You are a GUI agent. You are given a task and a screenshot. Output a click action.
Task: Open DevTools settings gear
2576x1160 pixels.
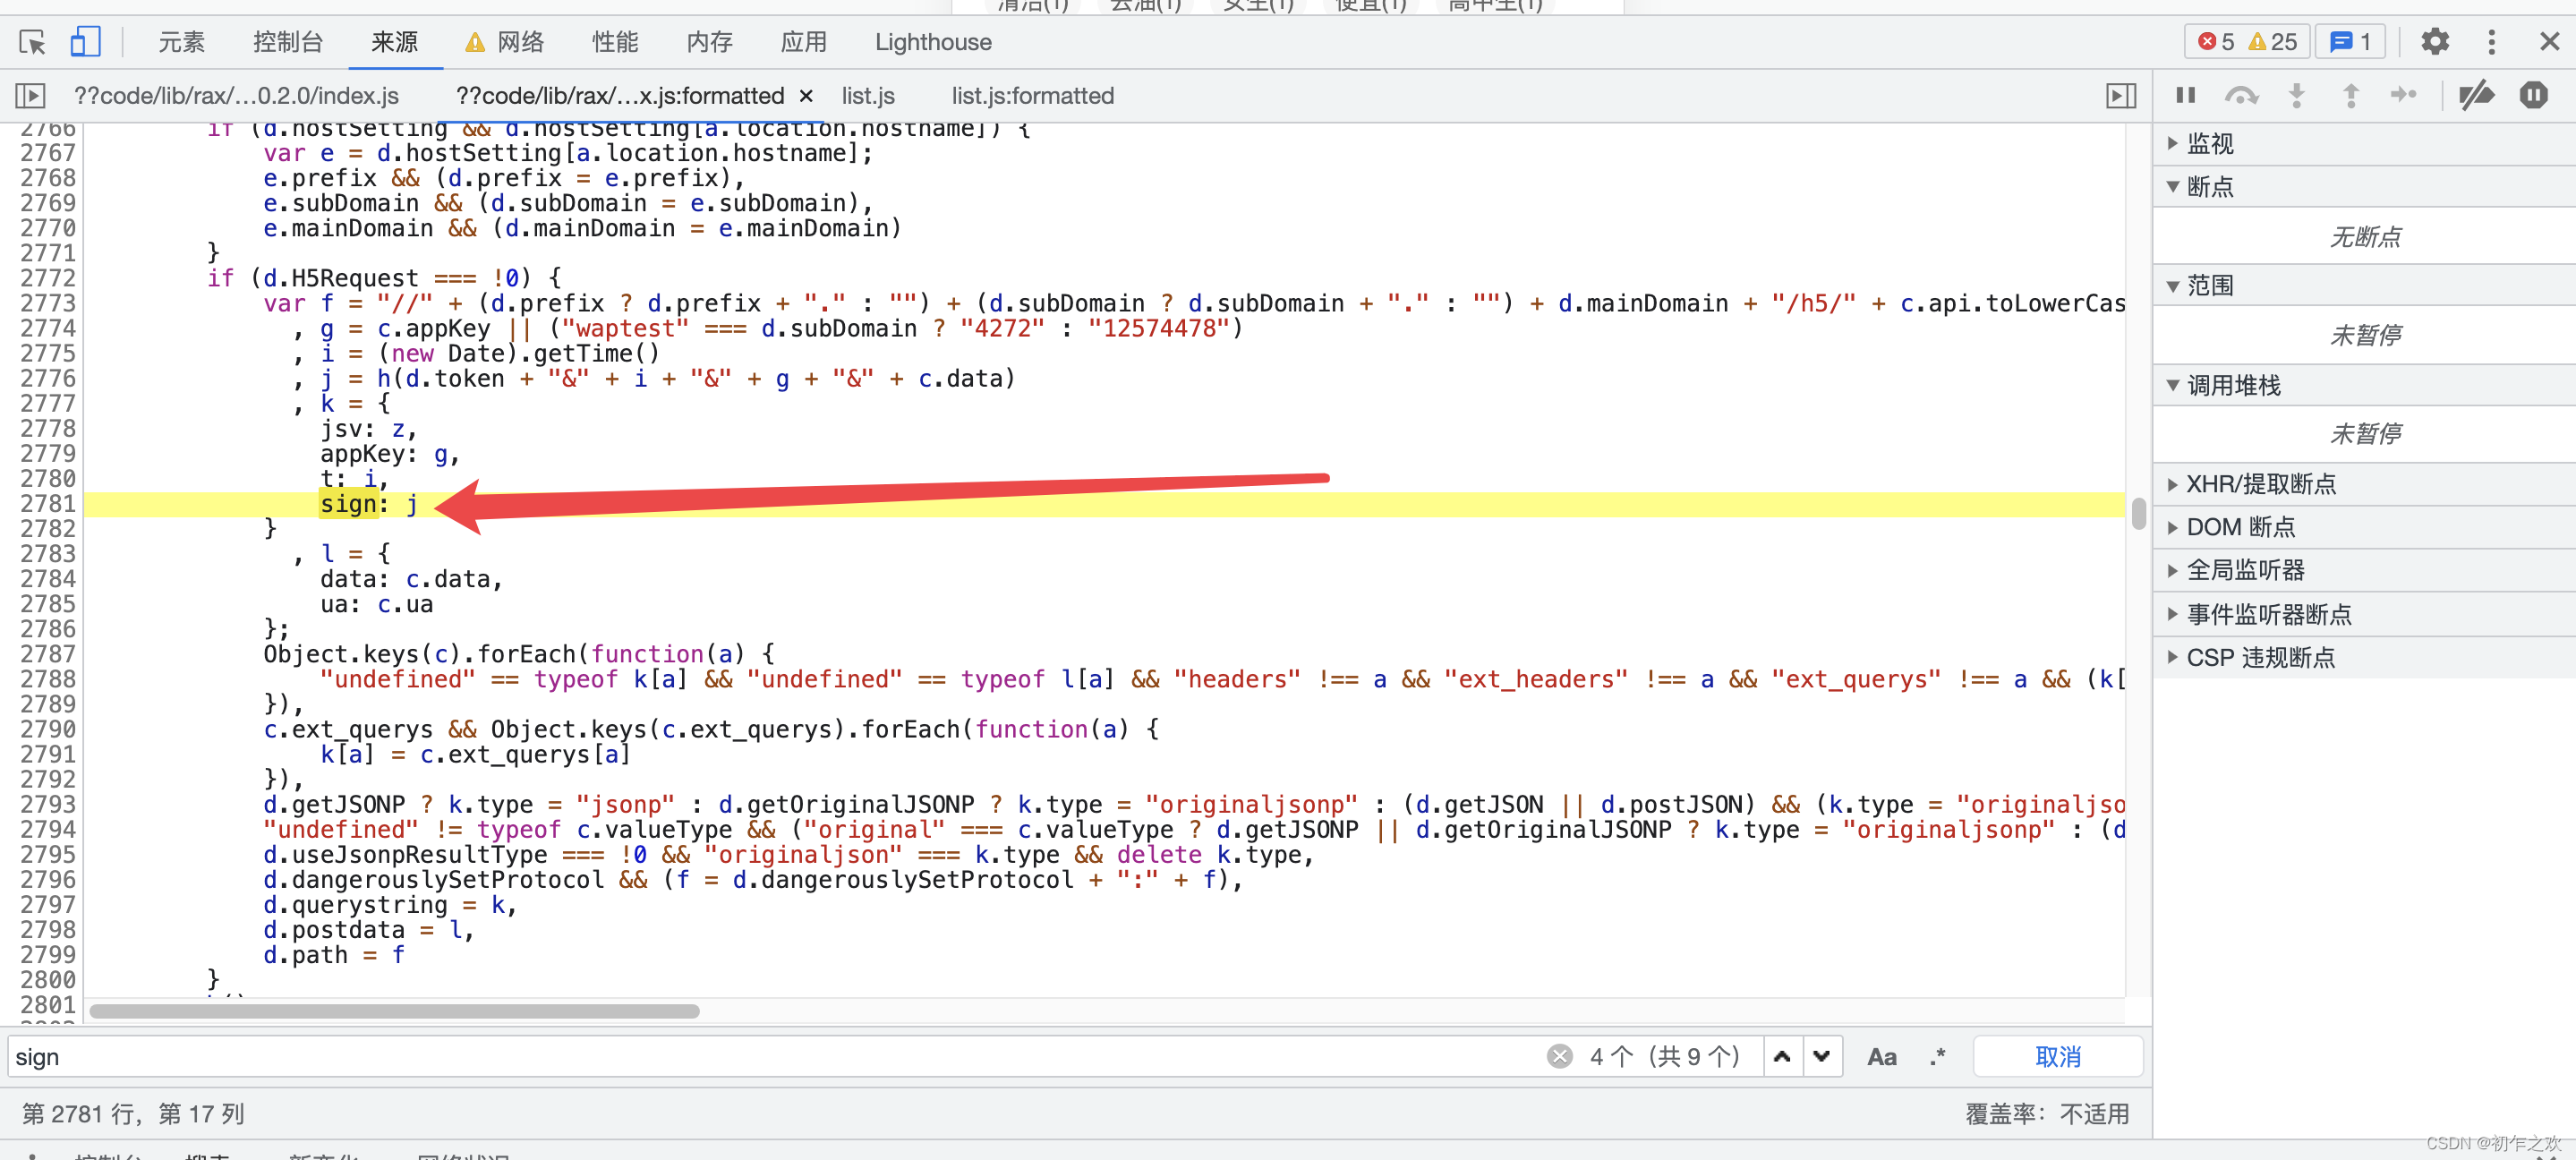[x=2435, y=42]
